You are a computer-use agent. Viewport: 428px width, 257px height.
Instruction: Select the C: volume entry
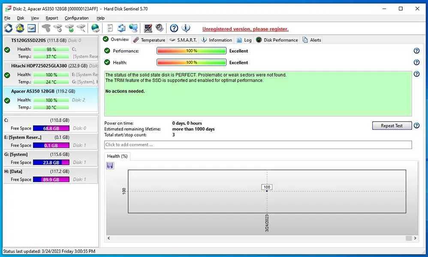[x=51, y=124]
